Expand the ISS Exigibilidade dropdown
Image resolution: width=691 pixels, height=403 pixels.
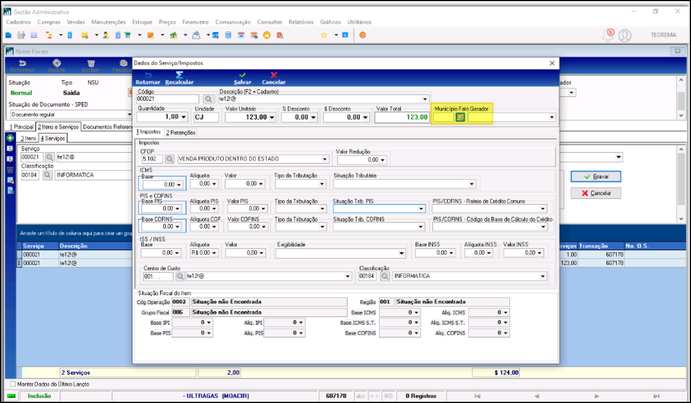402,253
